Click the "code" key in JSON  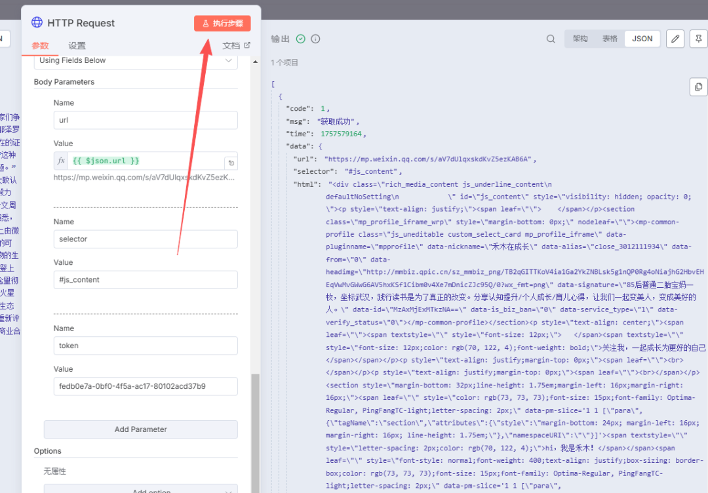[300, 109]
